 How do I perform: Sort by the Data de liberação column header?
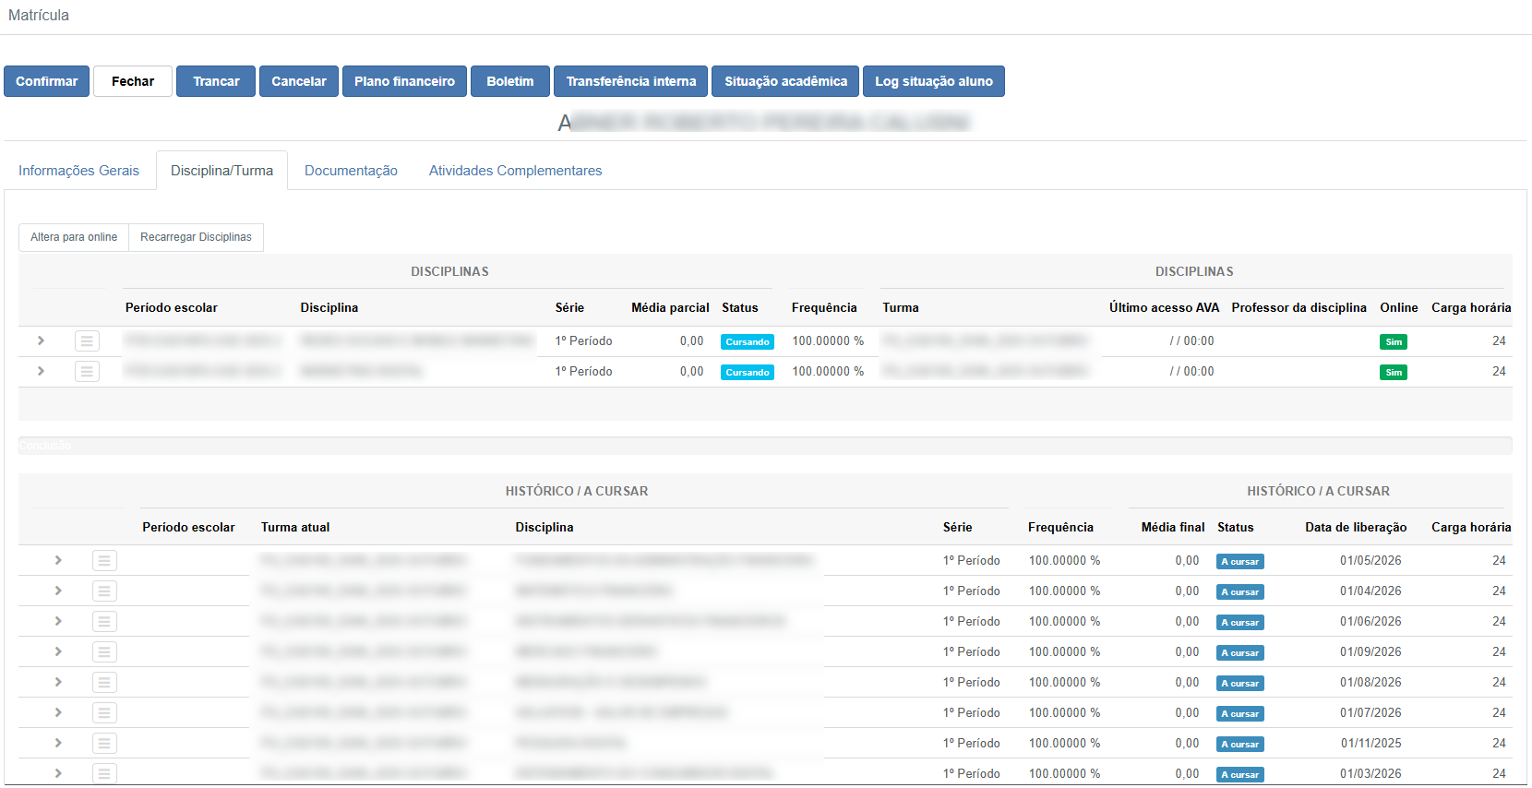[x=1355, y=528]
